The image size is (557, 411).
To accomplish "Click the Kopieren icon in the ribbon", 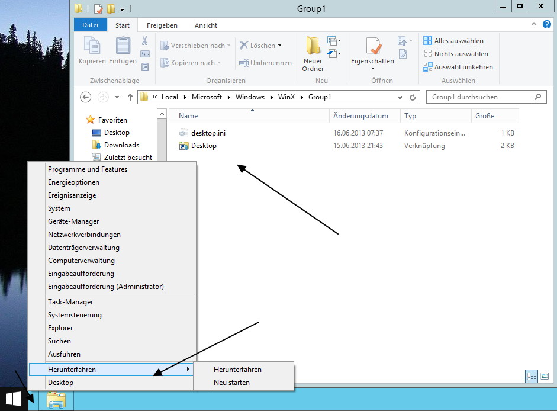I will point(92,46).
